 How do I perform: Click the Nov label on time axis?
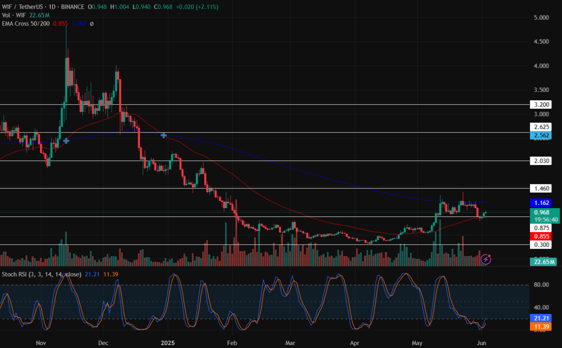(x=41, y=343)
